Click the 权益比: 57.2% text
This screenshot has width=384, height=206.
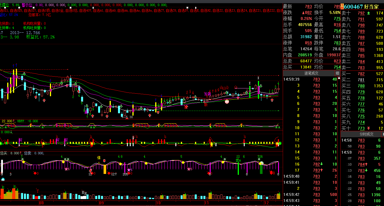40,37
